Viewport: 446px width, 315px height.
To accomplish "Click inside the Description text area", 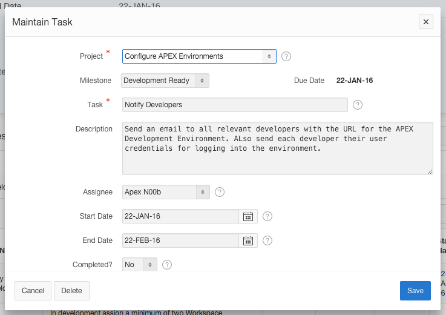I will point(278,148).
